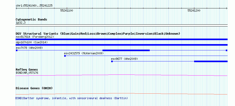
Task: Click the thick right segment of esv9677
Action: click(x=211, y=61)
